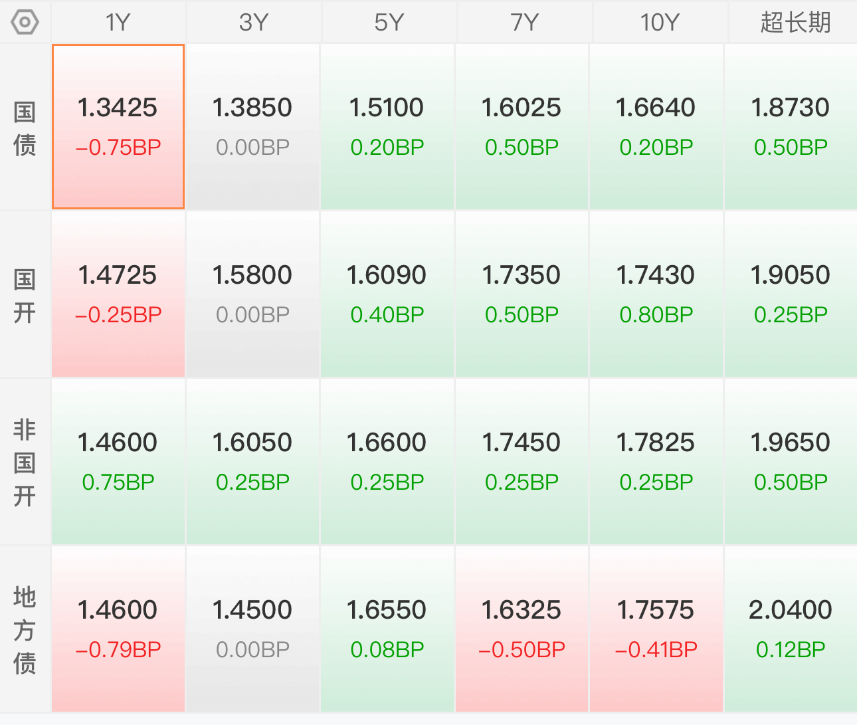Open 国债 10Y yield cell 1.6640

656,127
